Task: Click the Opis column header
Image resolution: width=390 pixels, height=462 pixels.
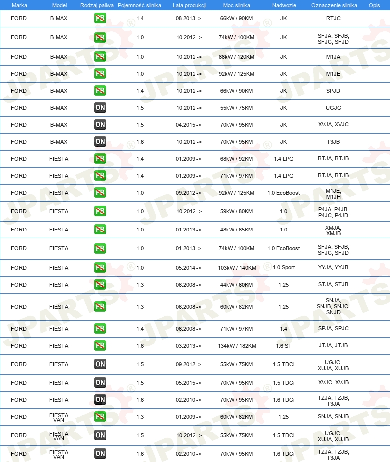Action: click(x=374, y=5)
